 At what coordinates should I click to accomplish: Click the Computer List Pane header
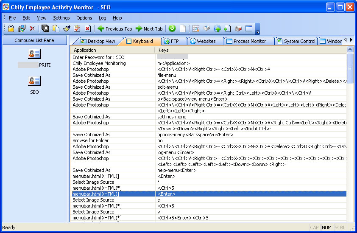(x=34, y=40)
